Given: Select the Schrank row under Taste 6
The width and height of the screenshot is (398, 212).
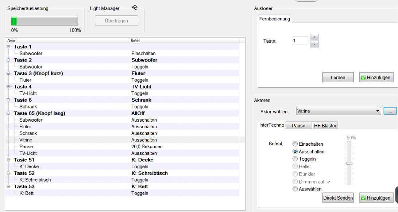Looking at the screenshot, I should coord(122,107).
